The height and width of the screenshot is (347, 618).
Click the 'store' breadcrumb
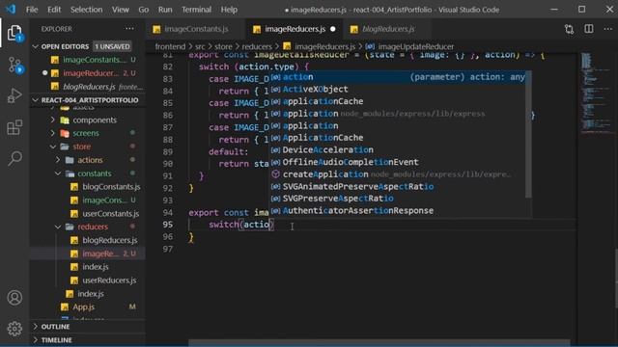click(223, 46)
